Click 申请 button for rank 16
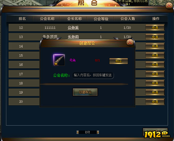This screenshot has width=174, height=141. click(155, 64)
